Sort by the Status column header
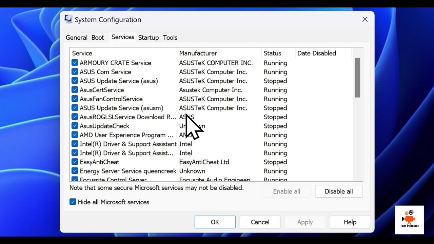 [278, 53]
